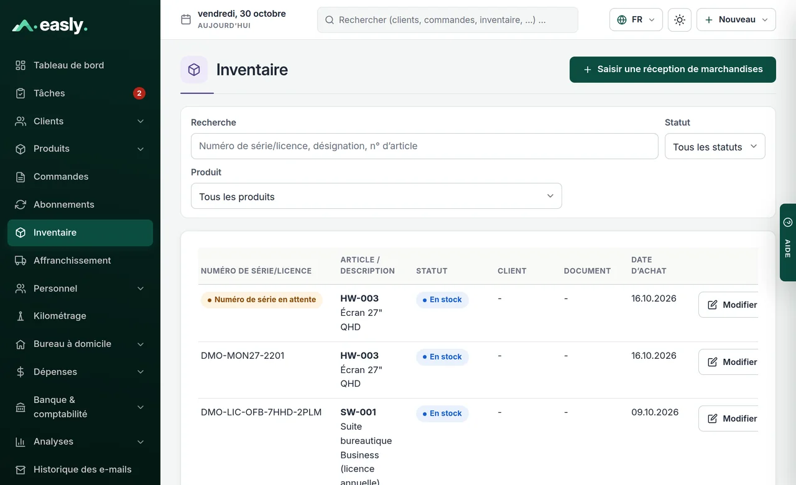
Task: Click the calendar icon beside the date
Action: 185,19
